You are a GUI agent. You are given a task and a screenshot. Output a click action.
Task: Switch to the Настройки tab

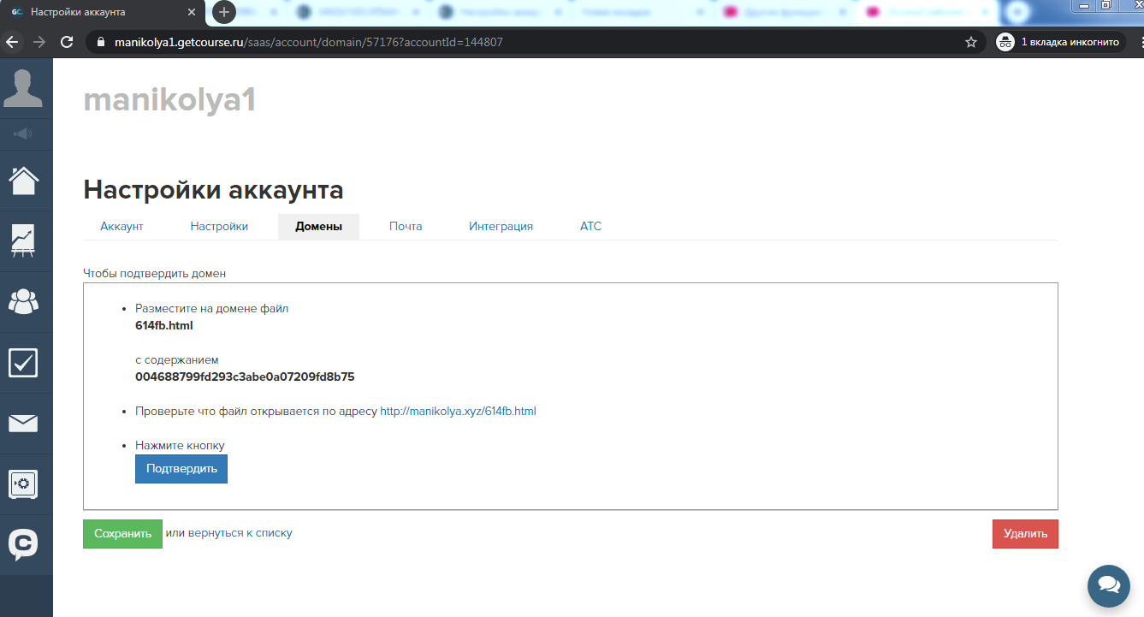coord(219,227)
